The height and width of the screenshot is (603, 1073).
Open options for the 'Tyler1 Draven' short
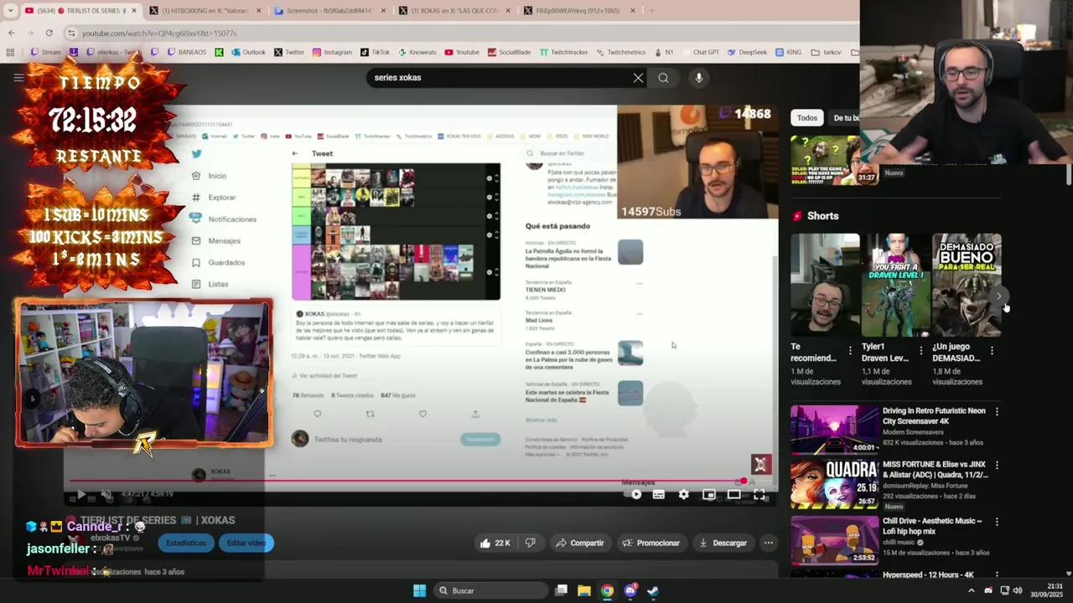[921, 351]
